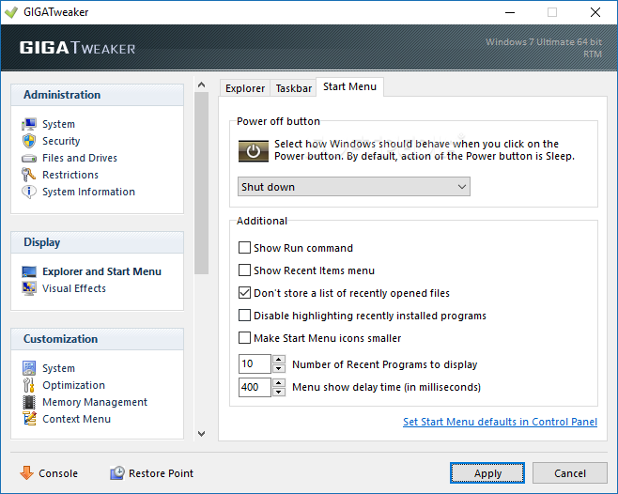This screenshot has height=494, width=618.
Task: Click the Optimization tools icon
Action: click(x=29, y=385)
